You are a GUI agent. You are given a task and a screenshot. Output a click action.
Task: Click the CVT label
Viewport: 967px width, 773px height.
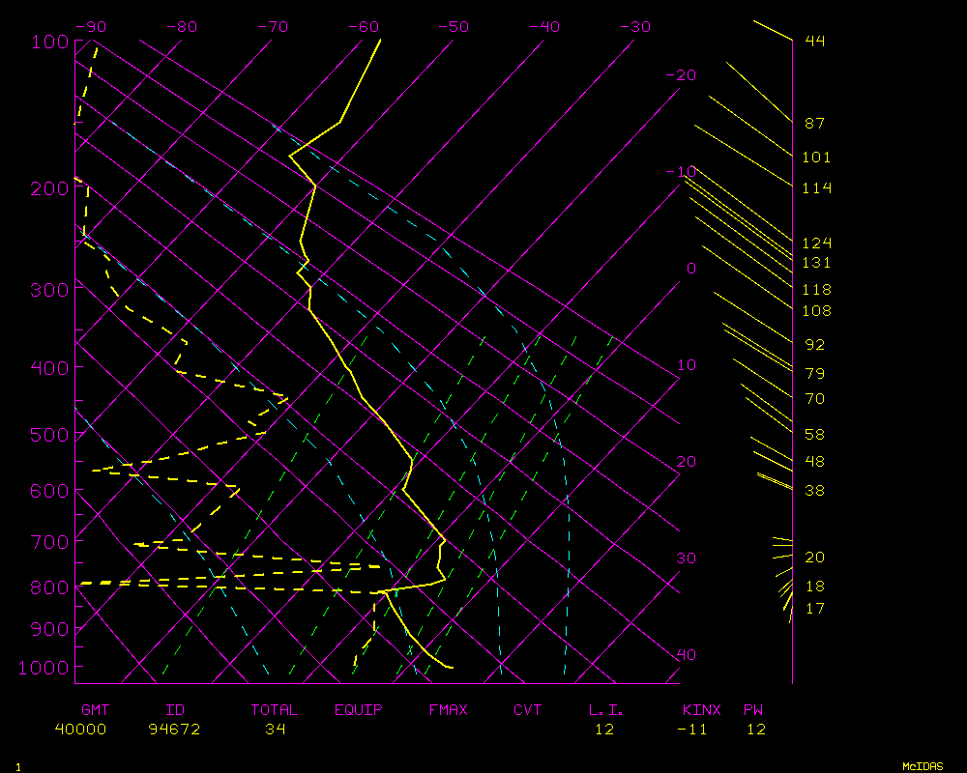click(x=527, y=710)
